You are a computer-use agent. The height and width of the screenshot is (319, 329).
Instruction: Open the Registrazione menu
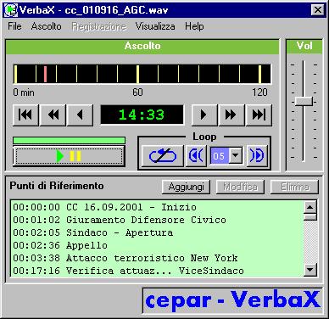(x=98, y=26)
